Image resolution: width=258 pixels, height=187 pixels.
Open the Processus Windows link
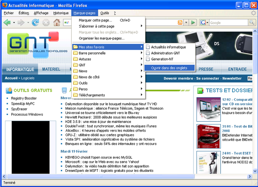point(27,114)
